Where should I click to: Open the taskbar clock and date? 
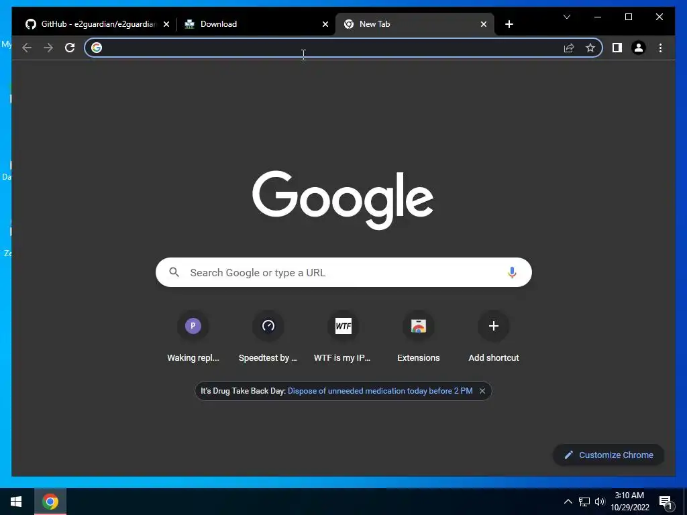(629, 502)
